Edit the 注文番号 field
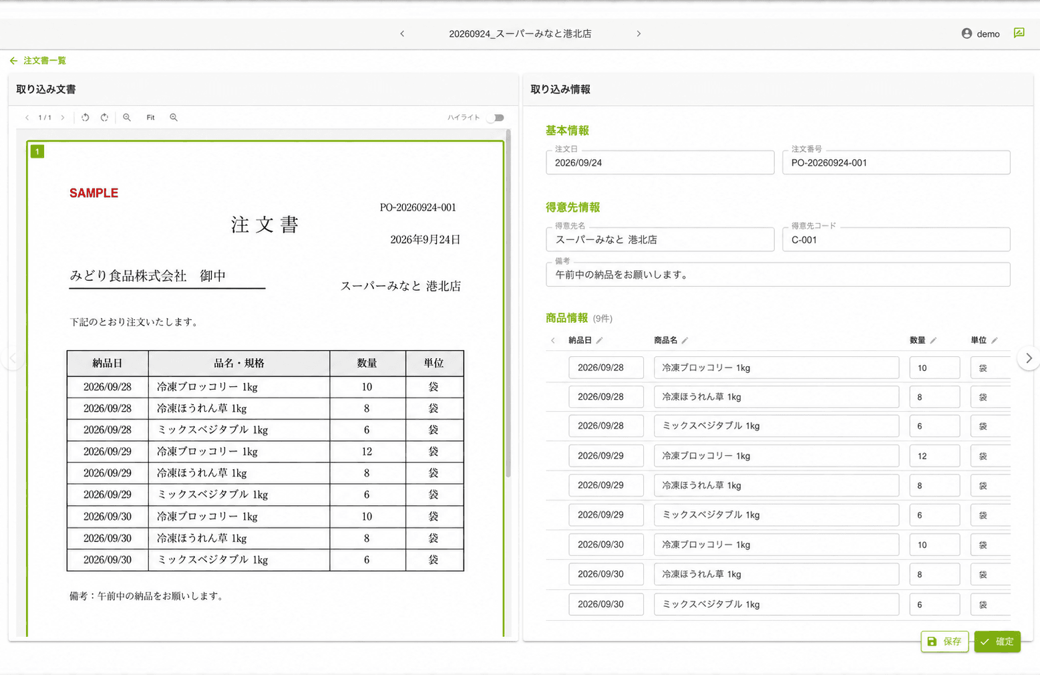The height and width of the screenshot is (675, 1040). click(896, 162)
